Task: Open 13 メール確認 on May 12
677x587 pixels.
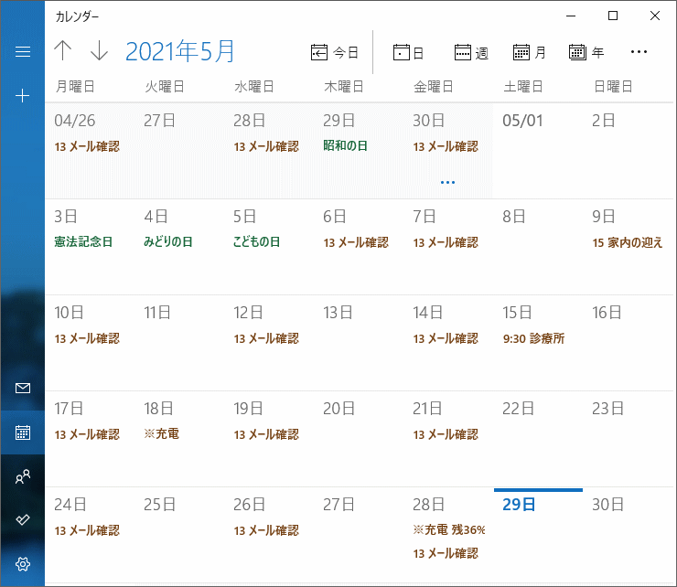Action: pyautogui.click(x=266, y=338)
